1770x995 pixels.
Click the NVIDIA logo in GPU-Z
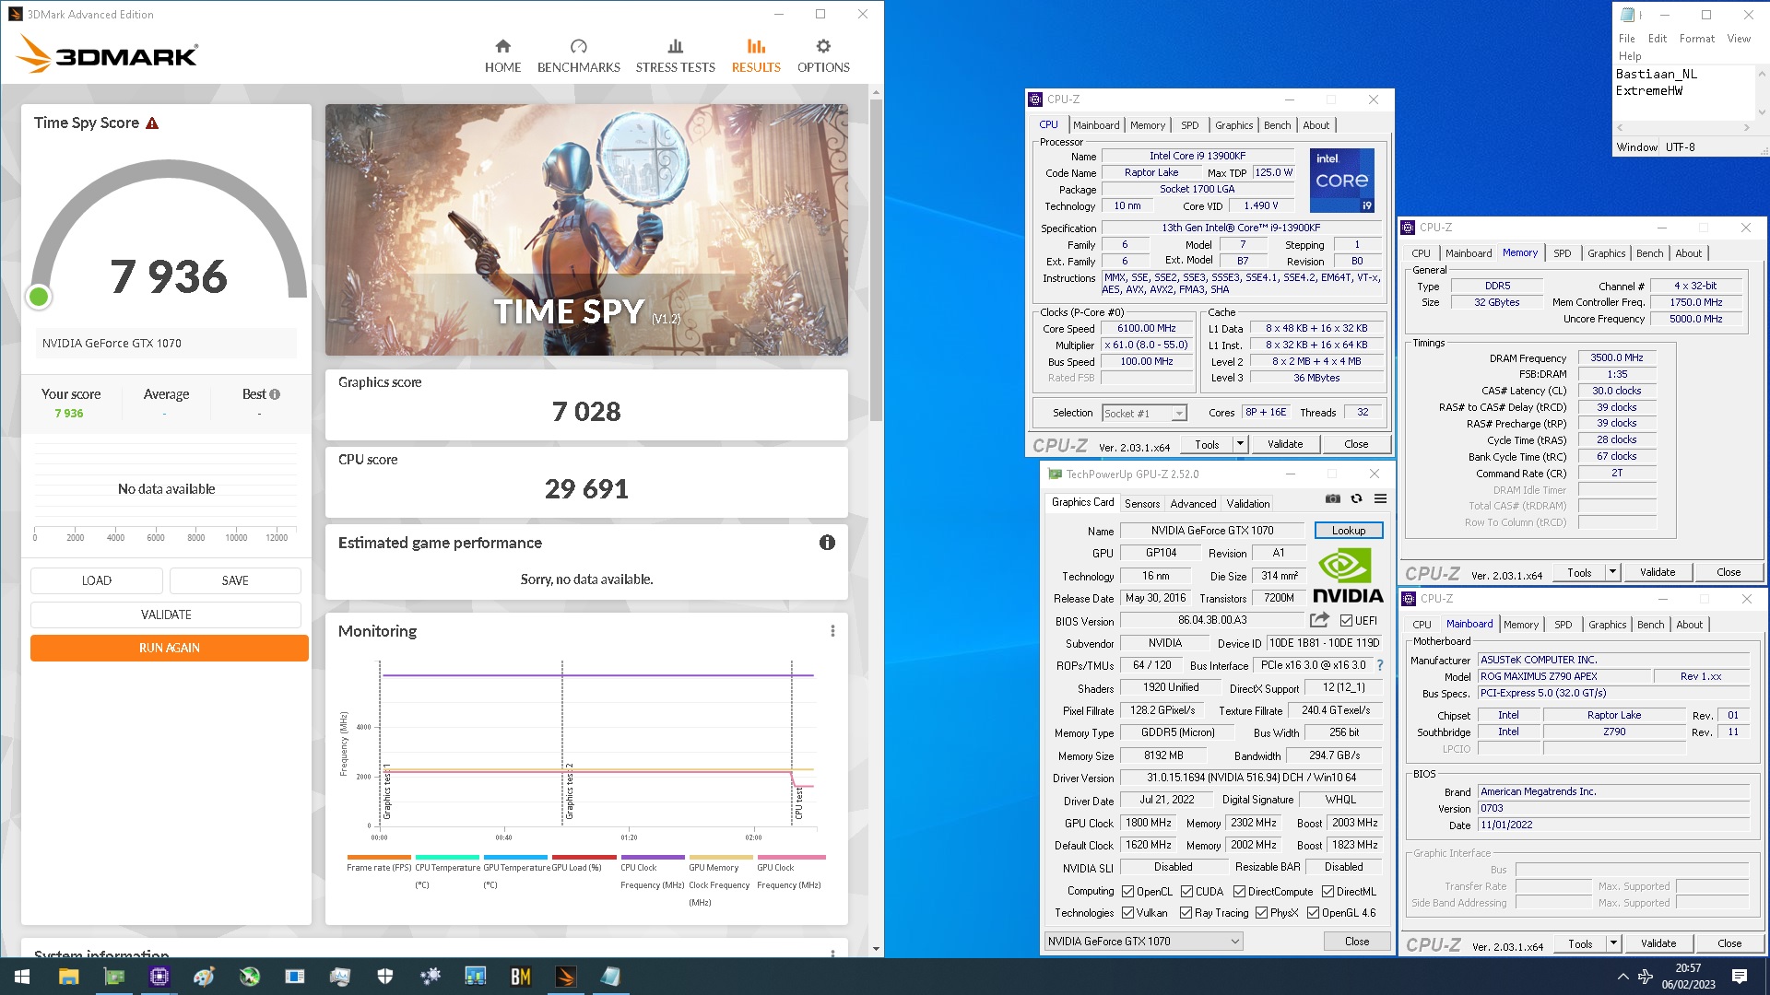point(1347,577)
